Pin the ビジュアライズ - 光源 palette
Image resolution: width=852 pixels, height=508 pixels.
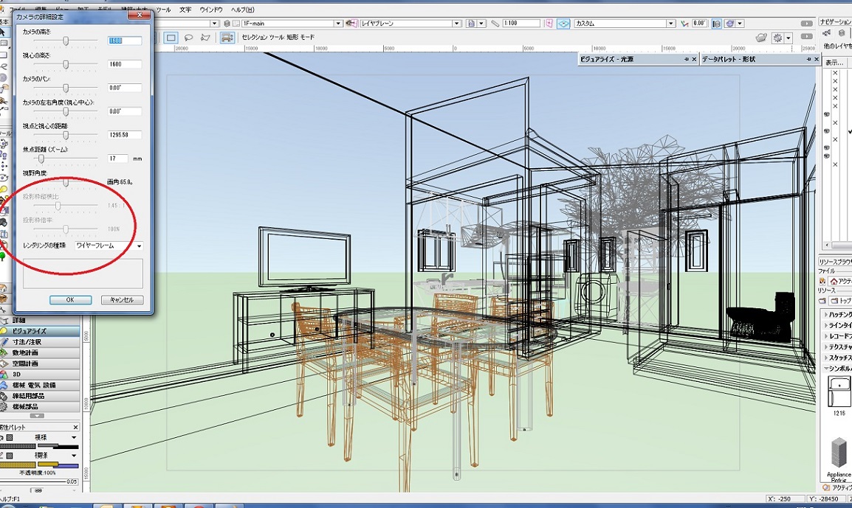point(687,59)
